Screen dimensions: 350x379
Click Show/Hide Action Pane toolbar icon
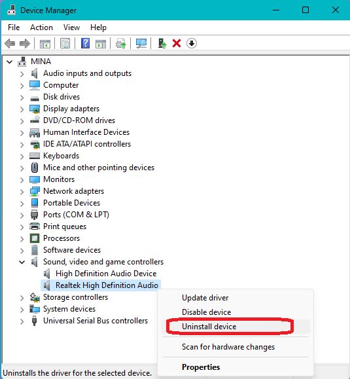(101, 44)
